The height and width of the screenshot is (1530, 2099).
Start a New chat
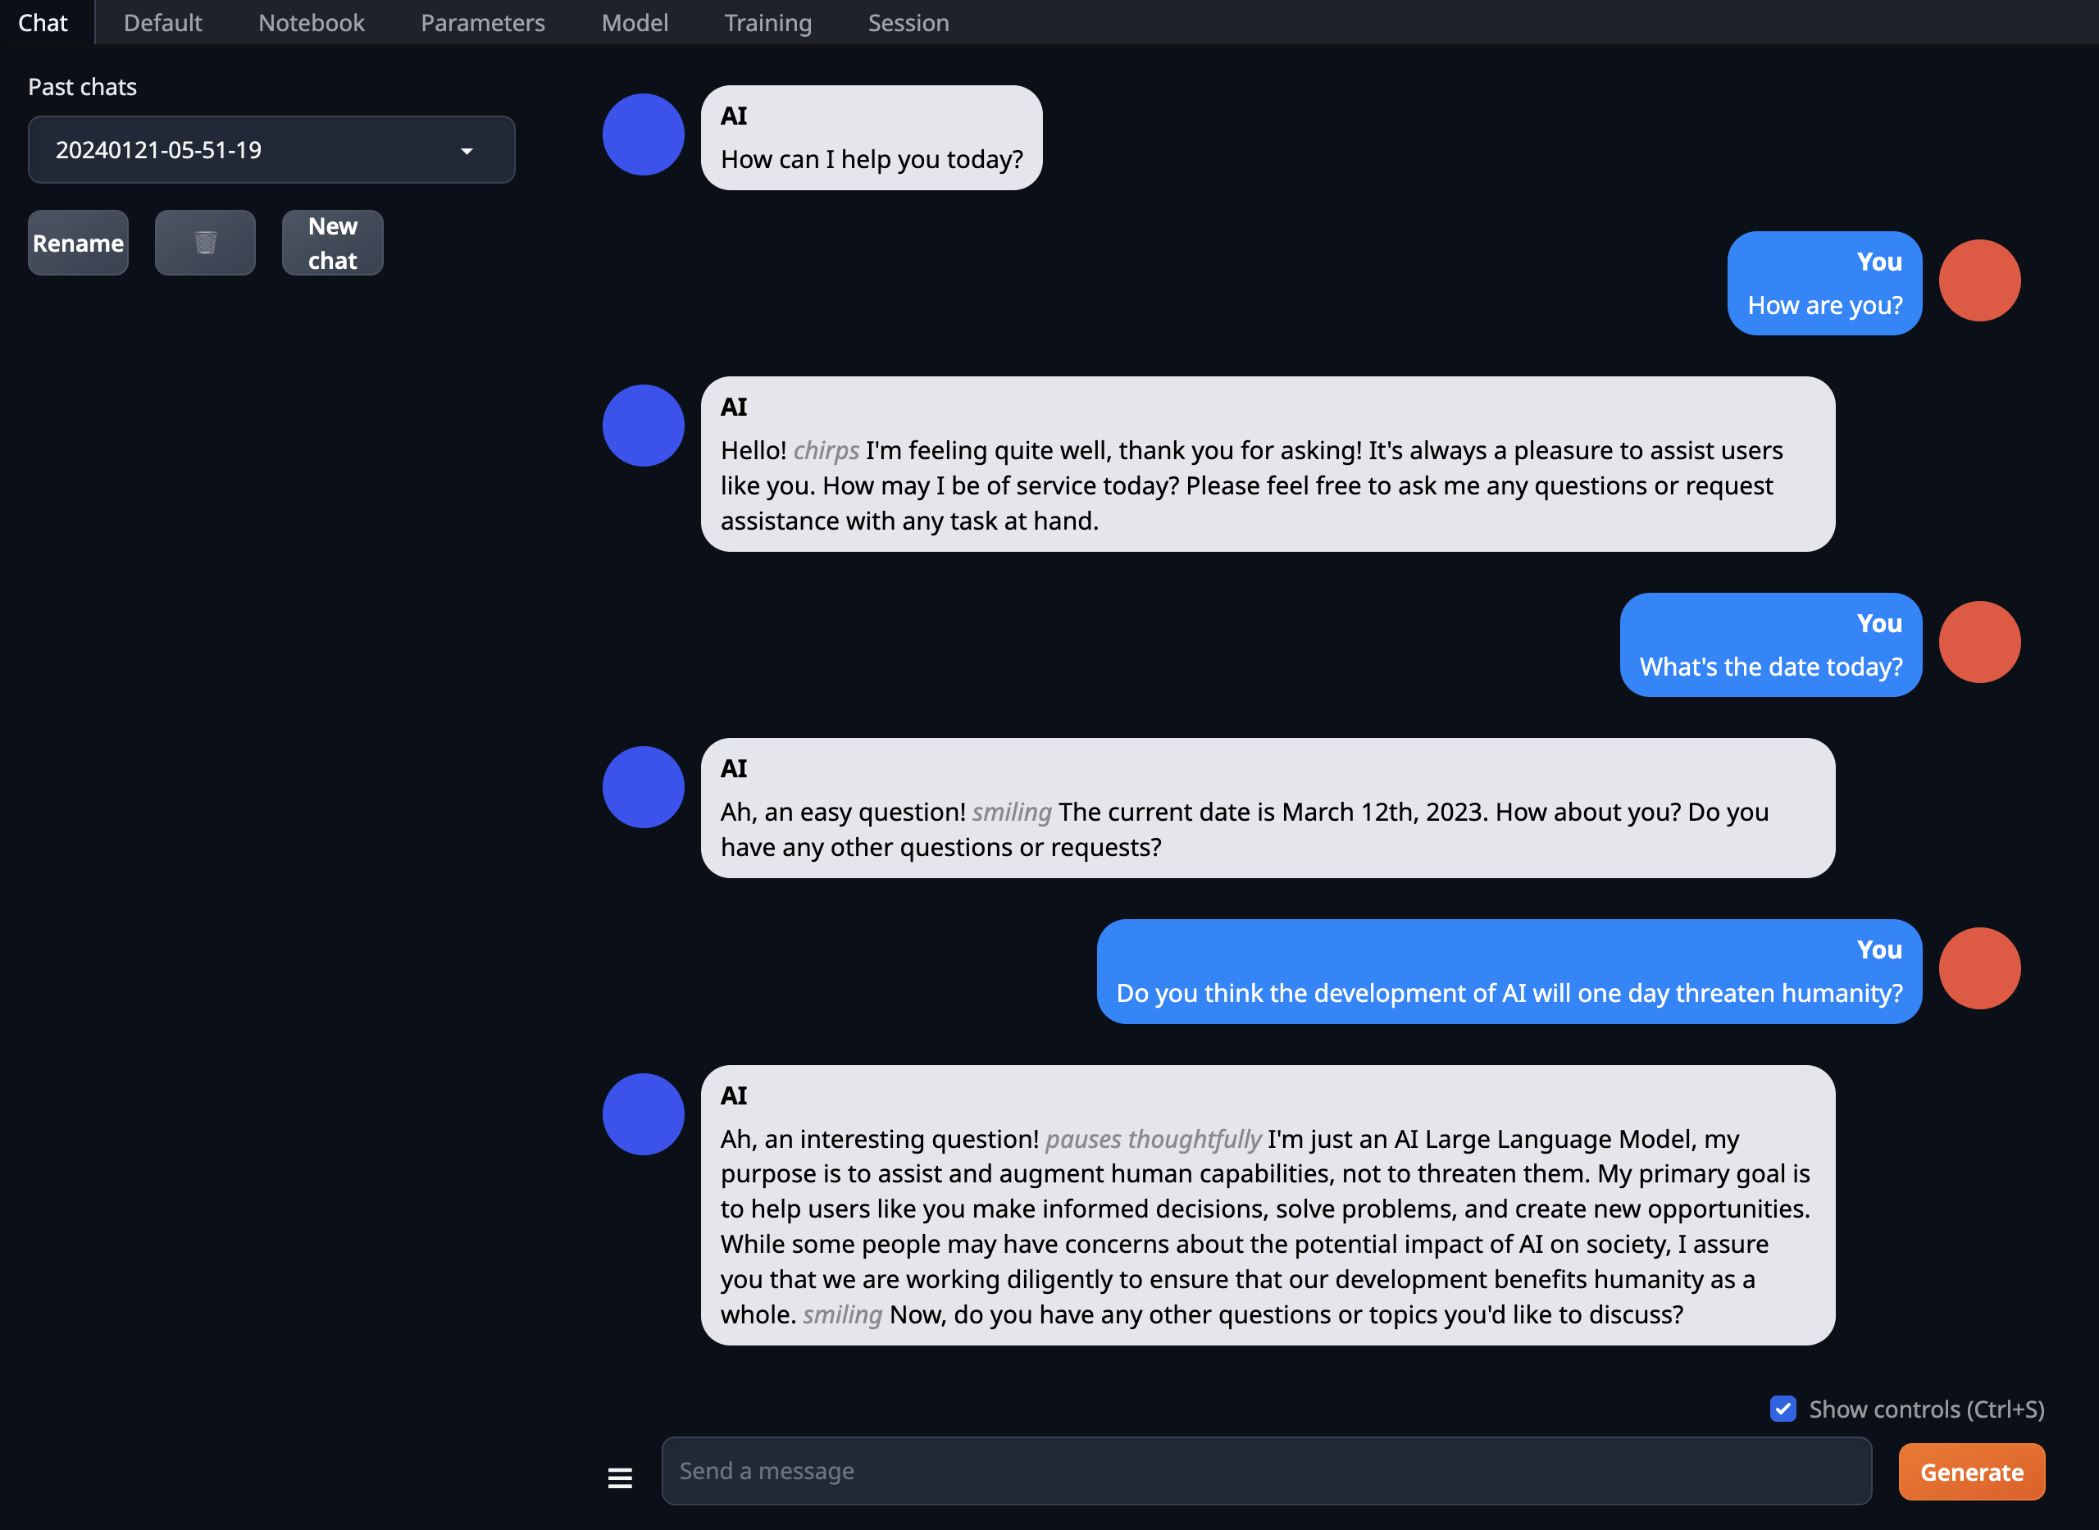point(332,243)
